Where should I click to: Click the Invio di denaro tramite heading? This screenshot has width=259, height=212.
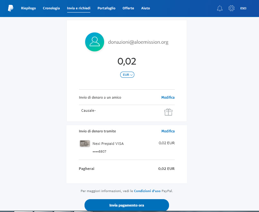pyautogui.click(x=97, y=131)
